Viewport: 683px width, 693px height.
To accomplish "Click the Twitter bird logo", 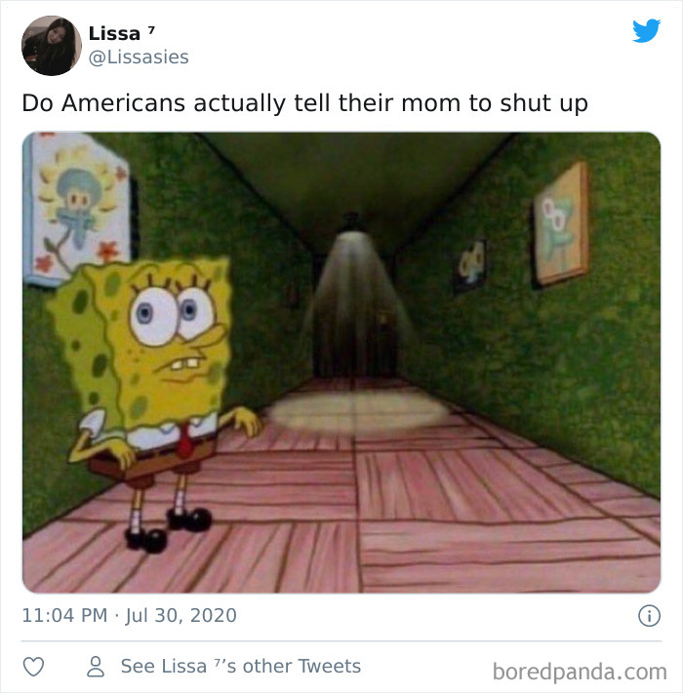I will (x=646, y=30).
